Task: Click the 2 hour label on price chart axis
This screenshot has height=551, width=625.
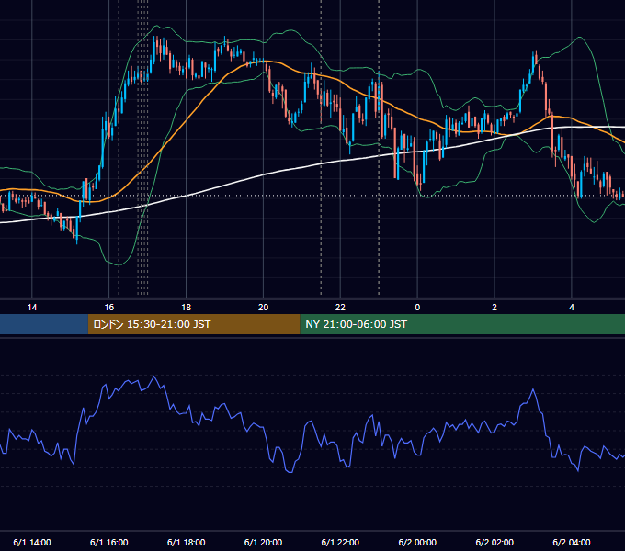Action: coord(494,308)
